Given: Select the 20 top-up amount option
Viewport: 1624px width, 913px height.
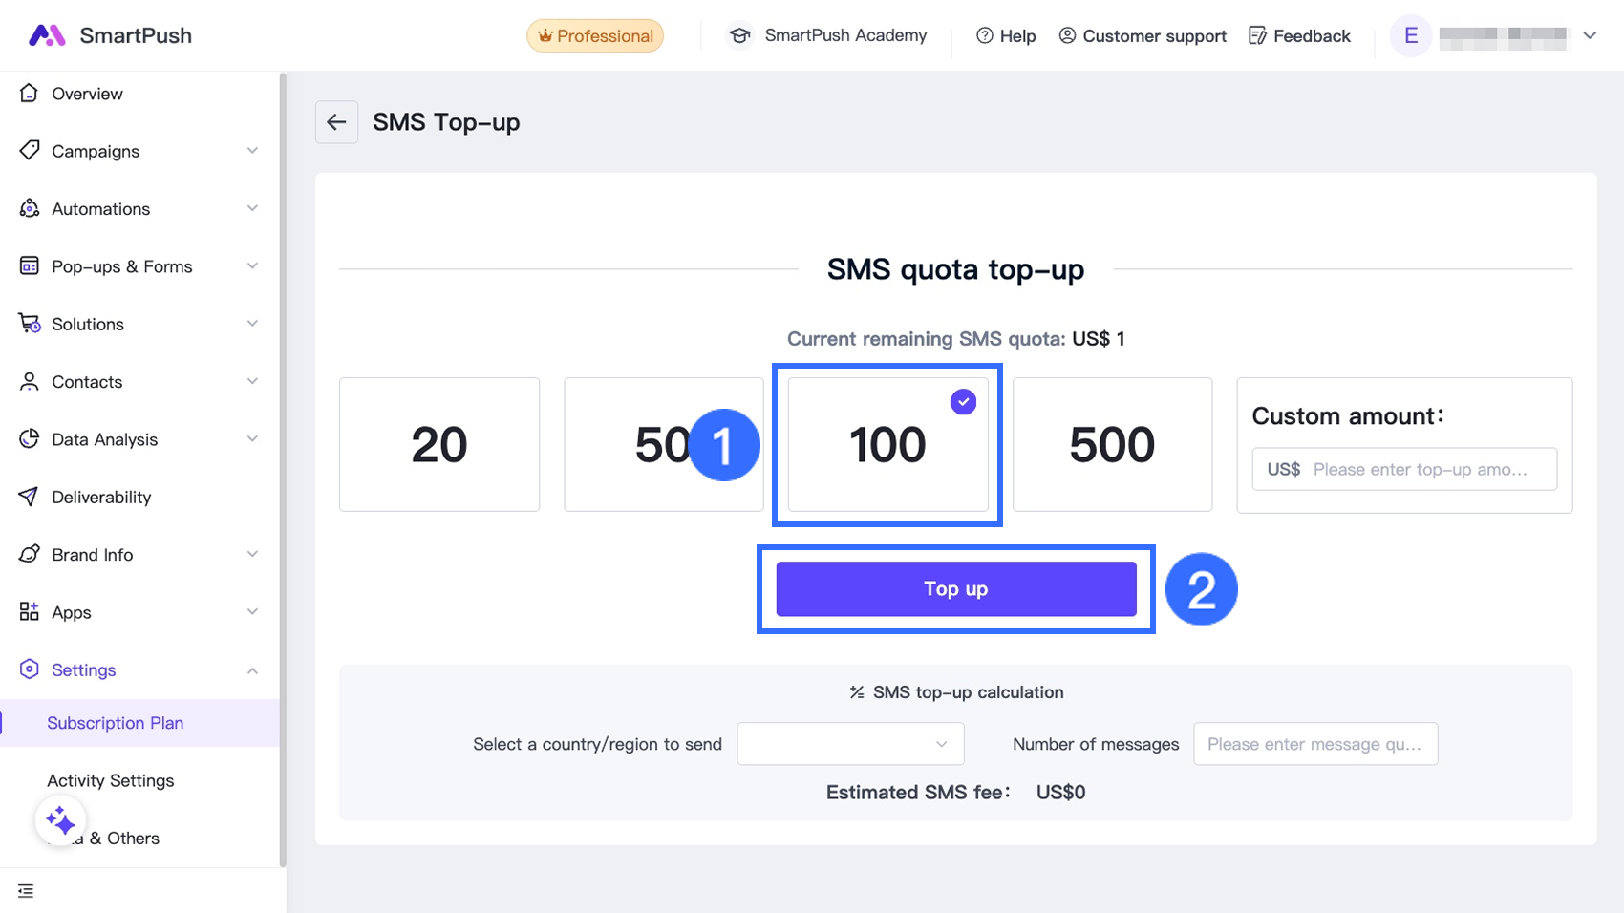Looking at the screenshot, I should pyautogui.click(x=439, y=444).
